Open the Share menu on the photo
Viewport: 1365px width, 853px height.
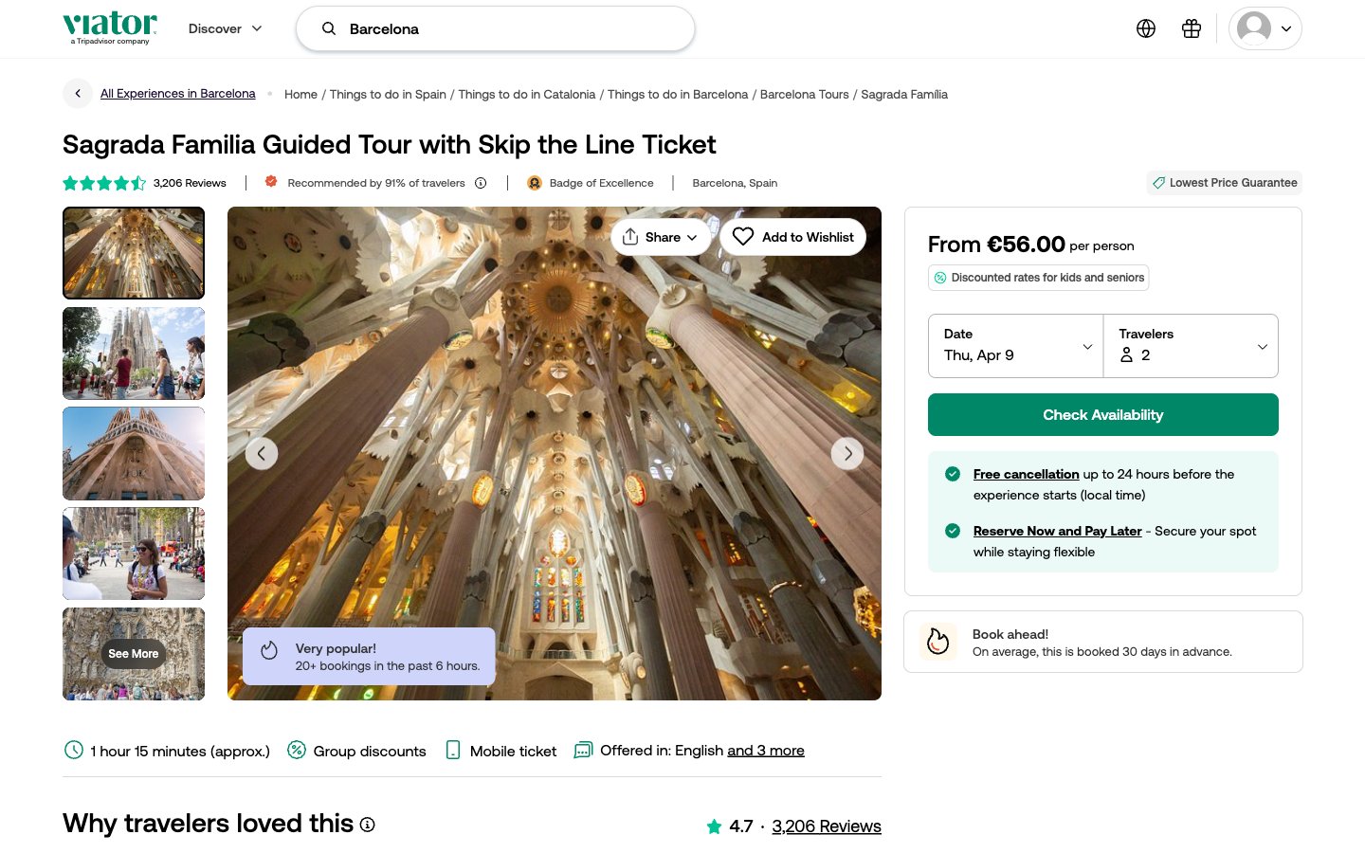pos(661,237)
